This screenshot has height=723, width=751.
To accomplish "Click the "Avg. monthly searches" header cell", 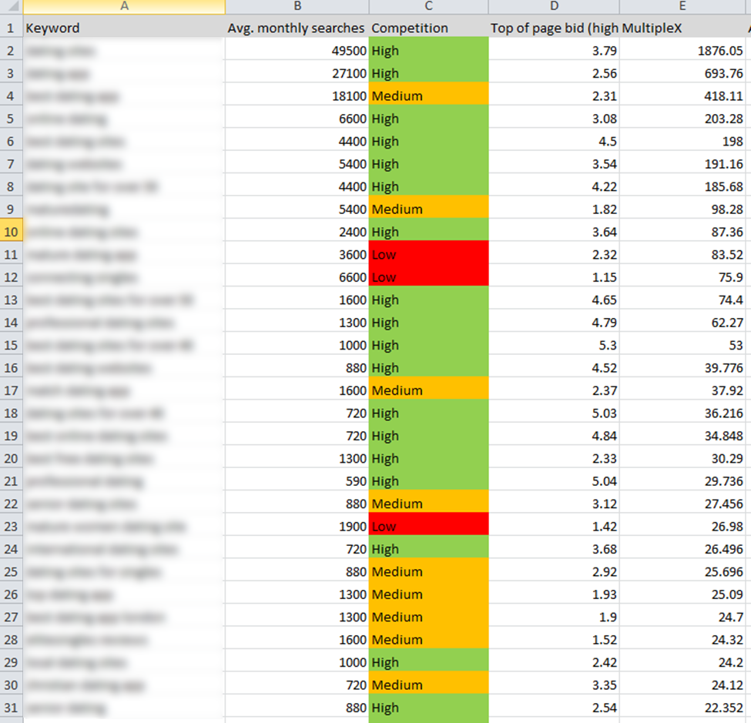I will [297, 28].
